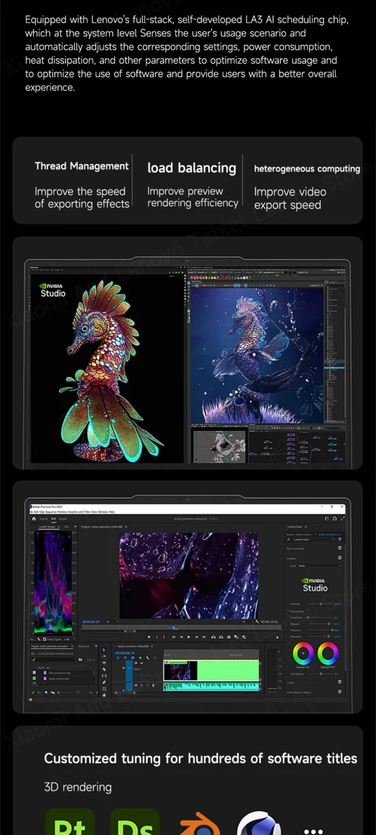This screenshot has height=835, width=376.
Task: Click the Program monitor timecode 00:00:06:19
Action: [x=91, y=622]
